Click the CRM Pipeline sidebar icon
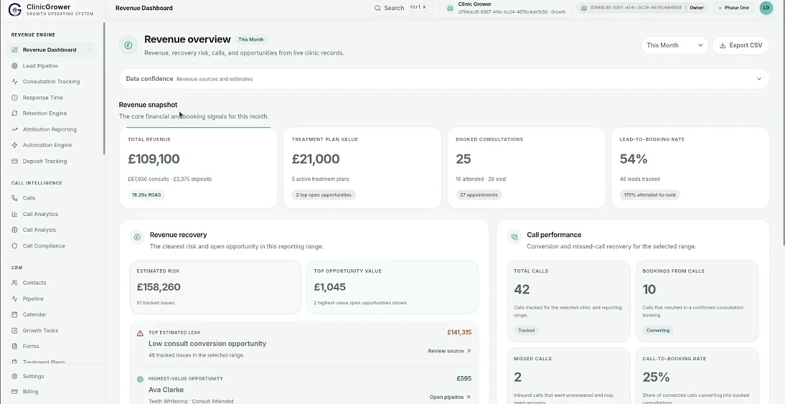Viewport: 785px width, 404px height. click(15, 299)
